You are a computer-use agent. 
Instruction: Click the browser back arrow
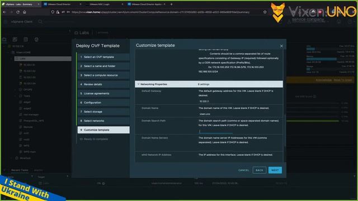(4, 12)
